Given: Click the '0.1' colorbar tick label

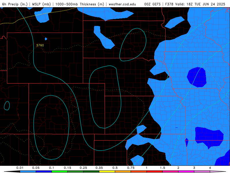Looking at the screenshot, I should [51, 168].
